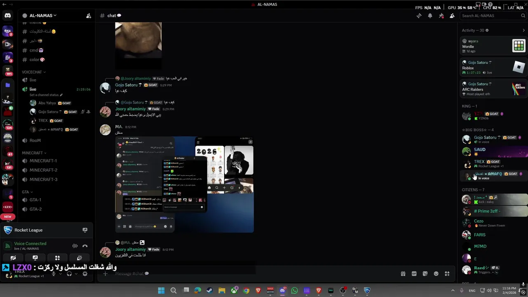Expand Activity panel chevron arrow
The height and width of the screenshot is (297, 528).
click(523, 31)
